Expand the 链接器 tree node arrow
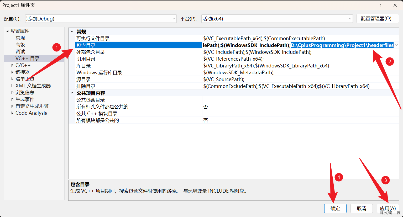 coord(12,72)
